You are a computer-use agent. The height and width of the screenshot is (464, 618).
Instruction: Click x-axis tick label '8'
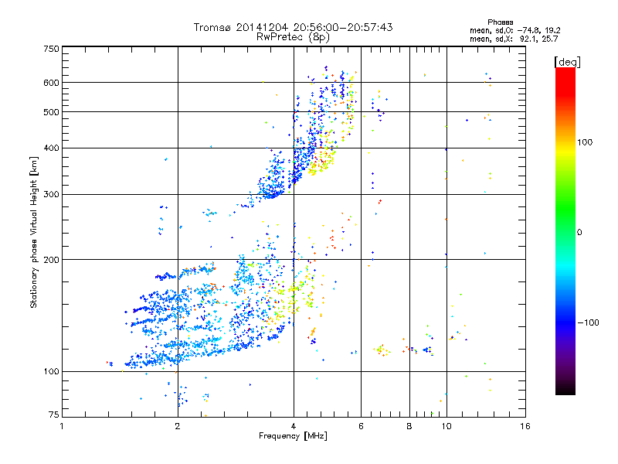point(409,426)
